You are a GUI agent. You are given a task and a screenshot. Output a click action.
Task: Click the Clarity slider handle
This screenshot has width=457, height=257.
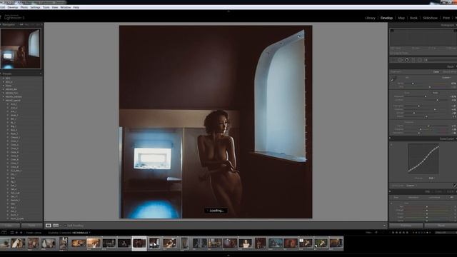[428, 126]
